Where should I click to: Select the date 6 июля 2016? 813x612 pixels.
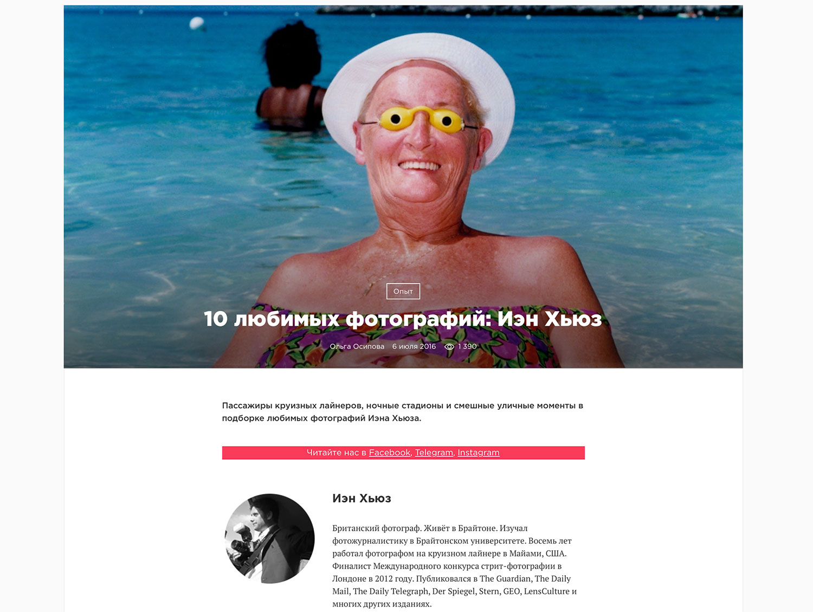tap(414, 346)
